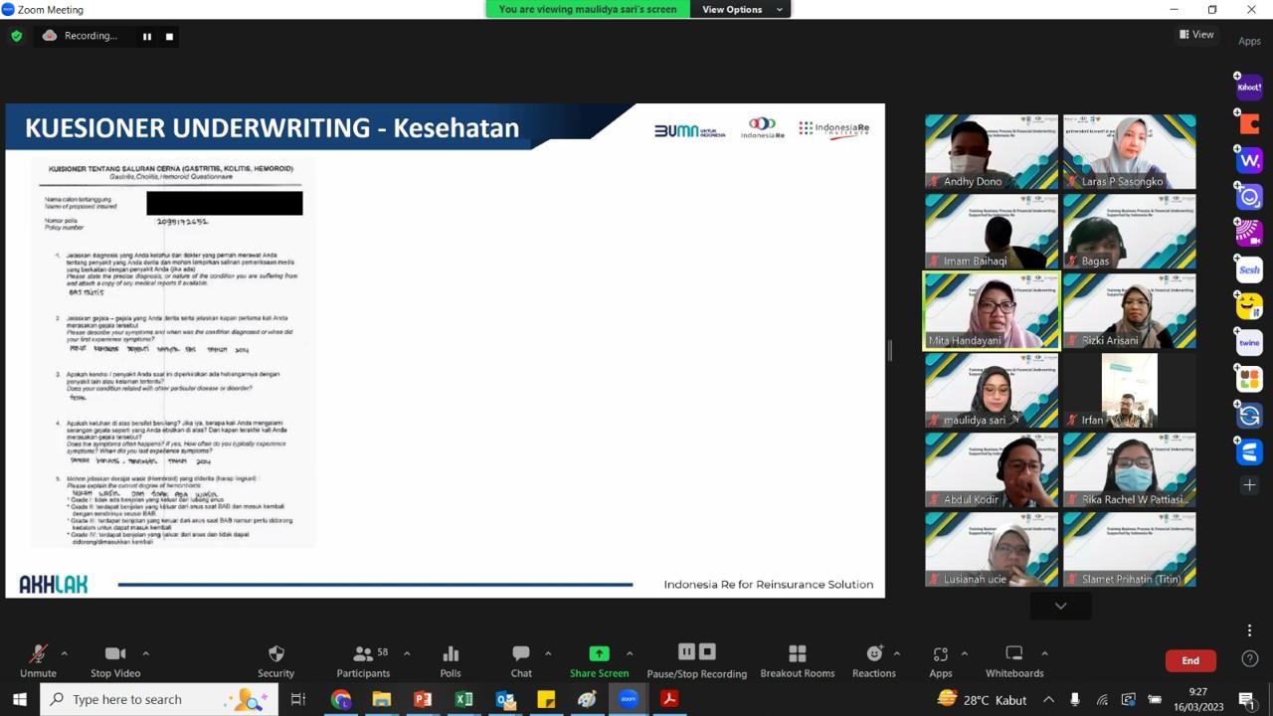
Task: Show hidden system tray icons
Action: pos(1048,699)
